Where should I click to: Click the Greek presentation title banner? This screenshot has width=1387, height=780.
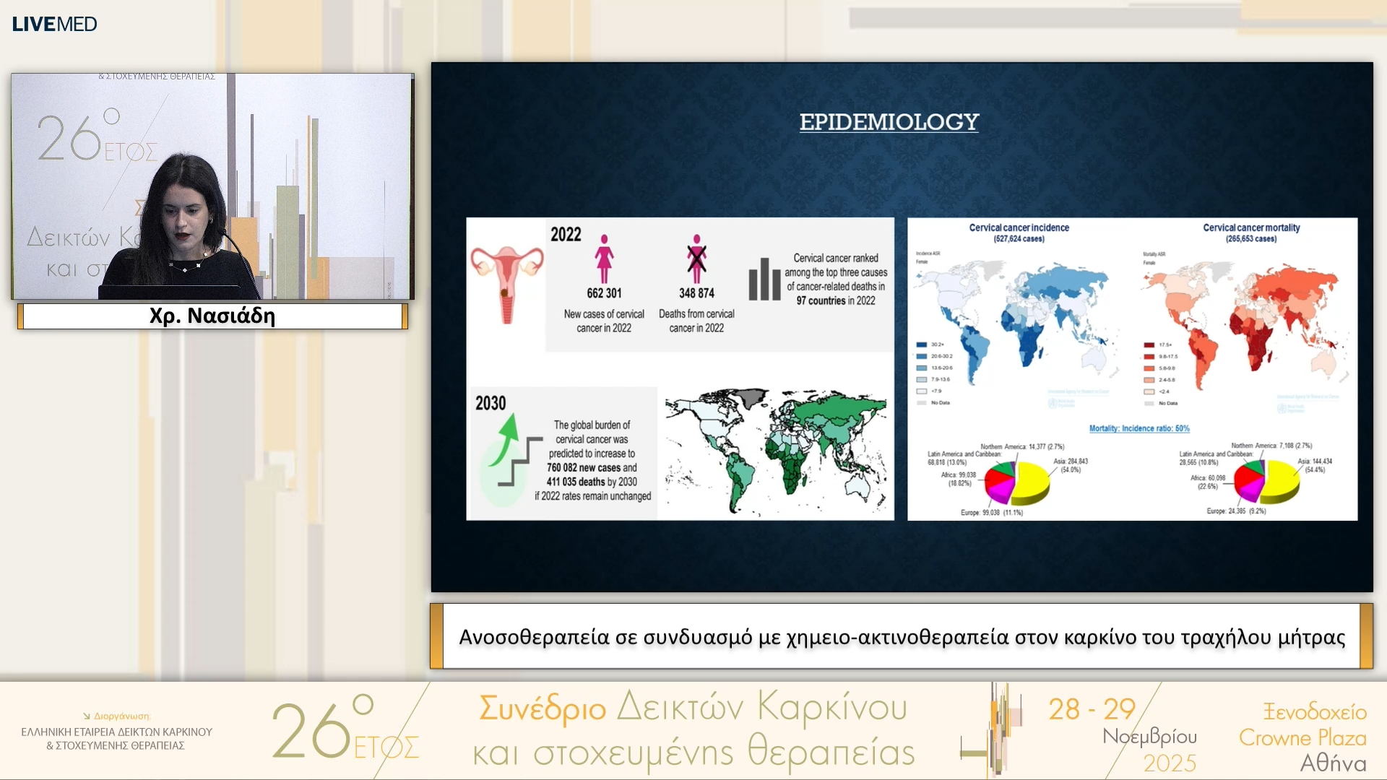coord(902,637)
